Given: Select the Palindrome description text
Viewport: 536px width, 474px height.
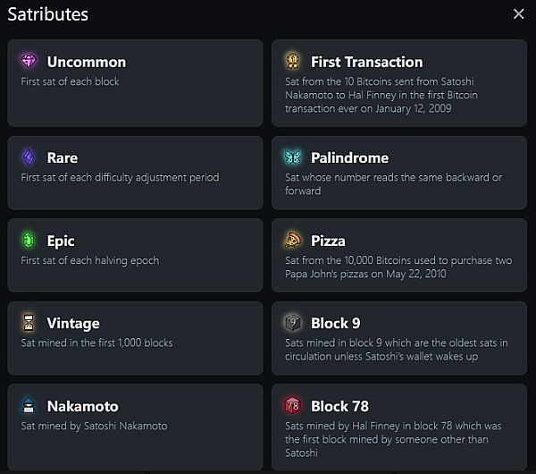Looking at the screenshot, I should click(393, 183).
